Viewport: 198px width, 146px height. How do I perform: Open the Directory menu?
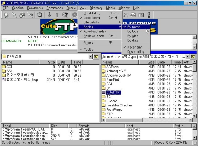pyautogui.click(x=96, y=8)
